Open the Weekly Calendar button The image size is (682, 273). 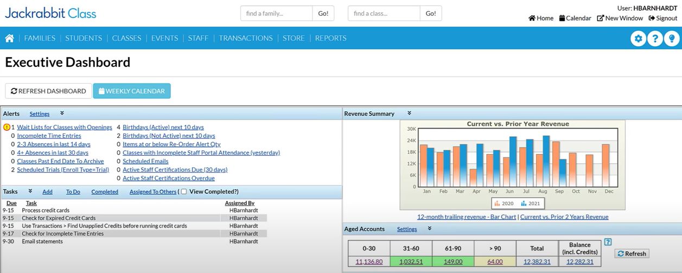click(x=132, y=91)
